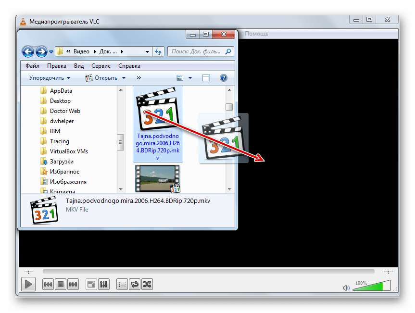Viewport: 415px width, 313px height.
Task: Open Explorer help
Action: coord(224,78)
